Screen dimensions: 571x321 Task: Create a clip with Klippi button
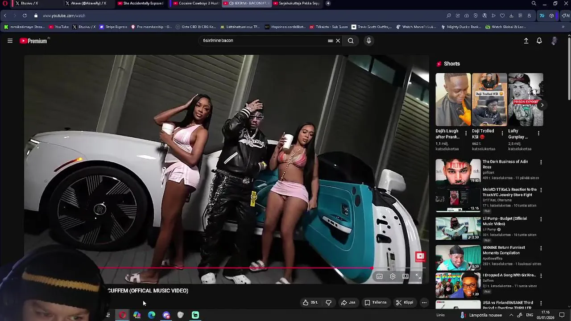(405, 302)
